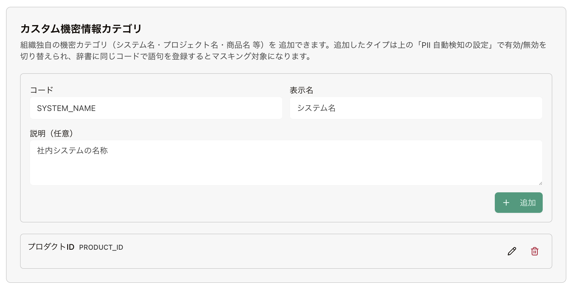Screen dimensions: 575x290
Task: Click the first line of the section description text
Action: click(284, 45)
